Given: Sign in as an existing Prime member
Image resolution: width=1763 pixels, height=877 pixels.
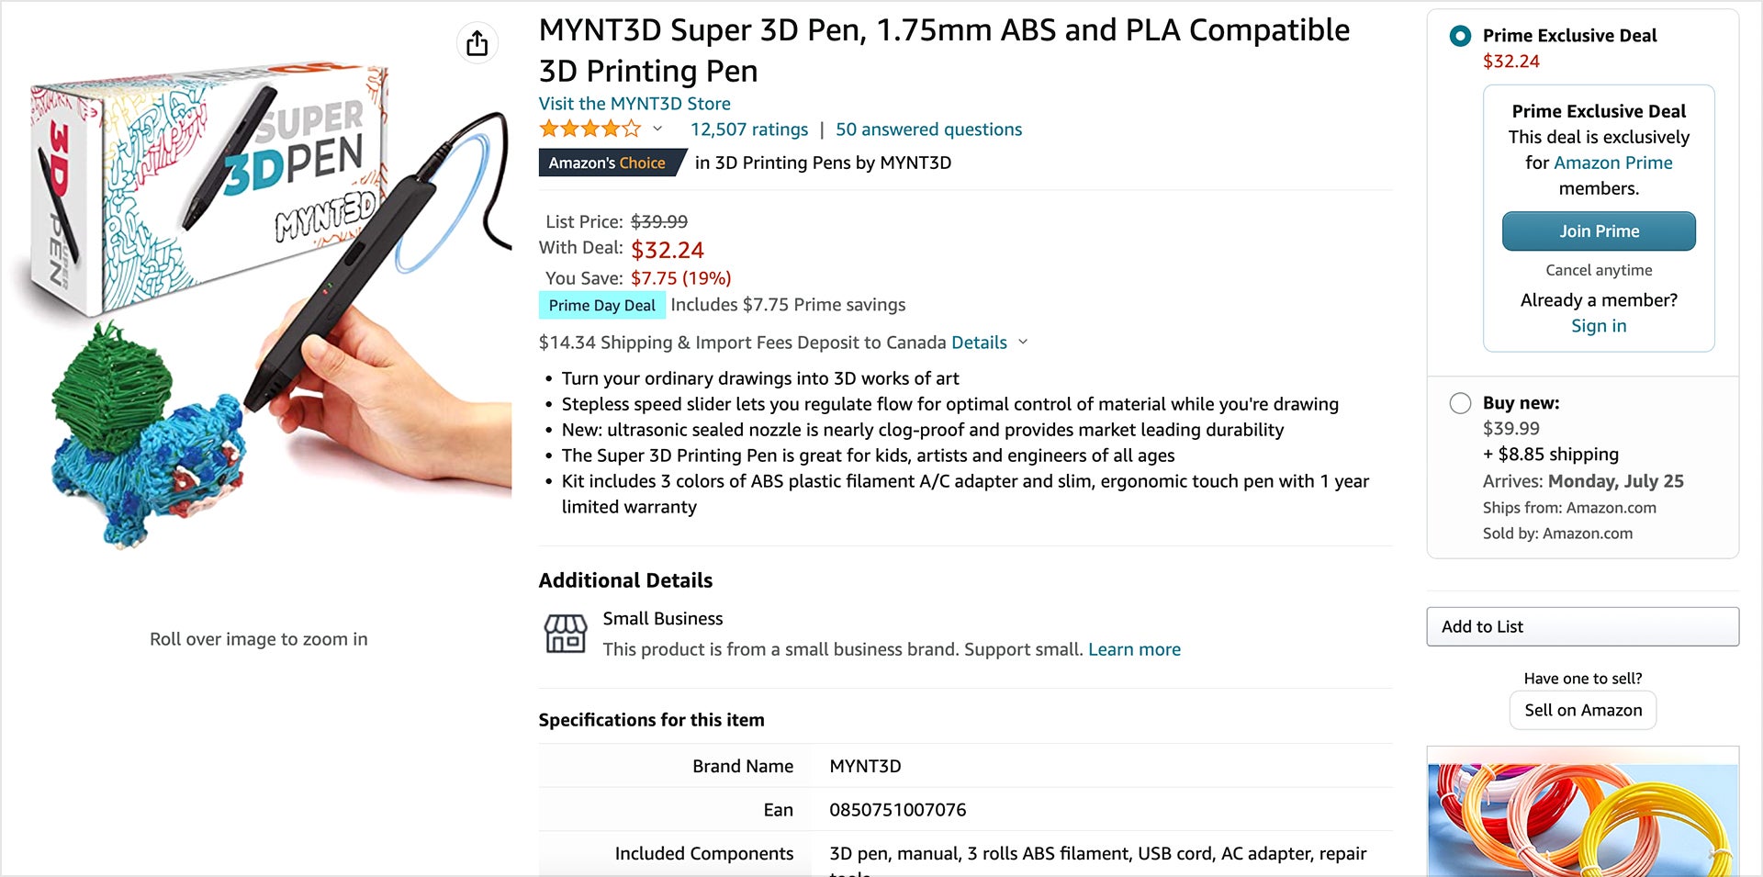Looking at the screenshot, I should (1599, 325).
